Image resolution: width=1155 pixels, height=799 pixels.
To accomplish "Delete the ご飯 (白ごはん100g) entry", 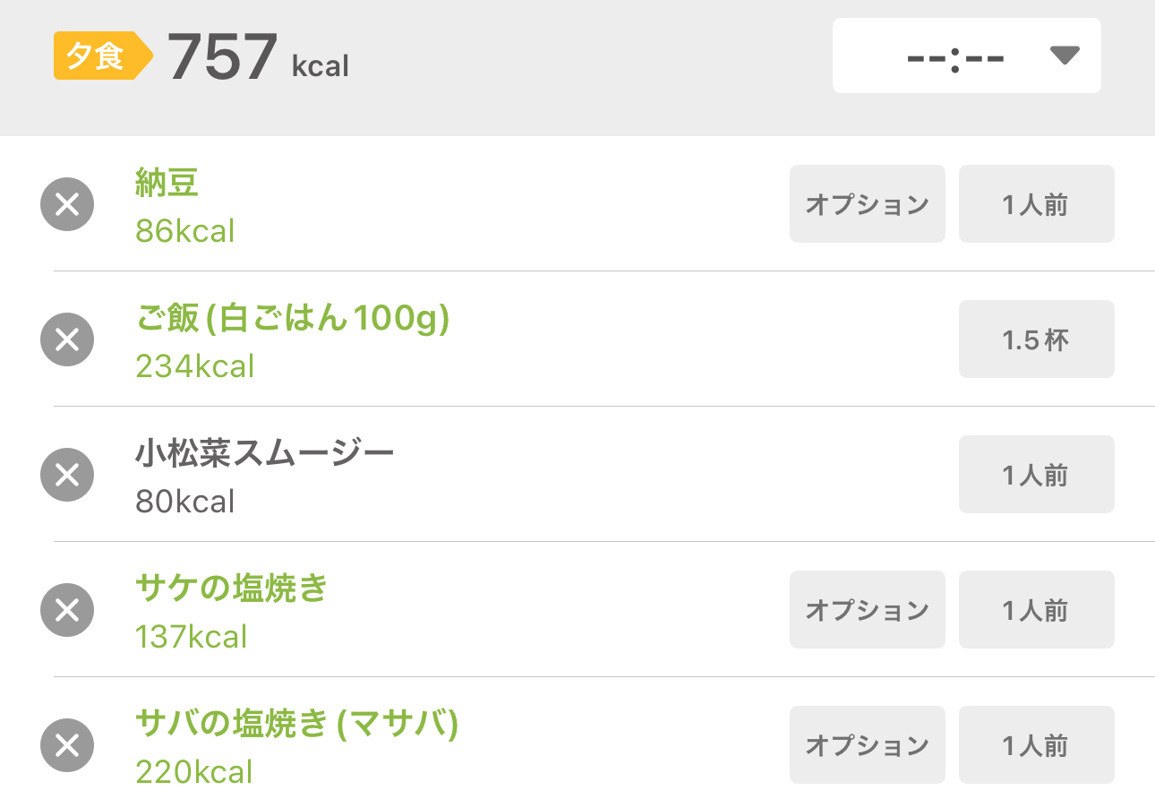I will [67, 339].
